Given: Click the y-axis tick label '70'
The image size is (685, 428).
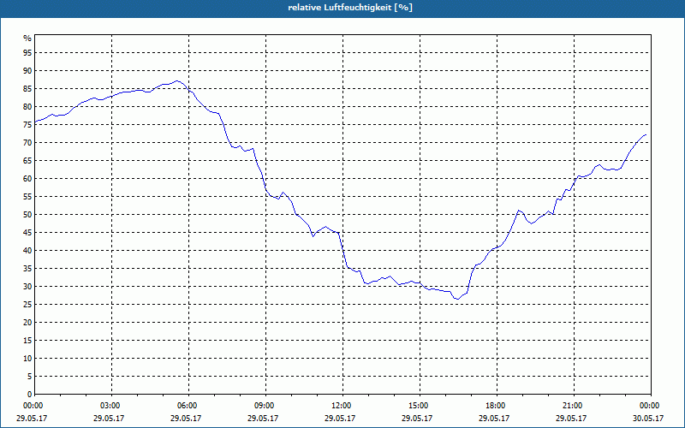Looking at the screenshot, I should 27,143.
